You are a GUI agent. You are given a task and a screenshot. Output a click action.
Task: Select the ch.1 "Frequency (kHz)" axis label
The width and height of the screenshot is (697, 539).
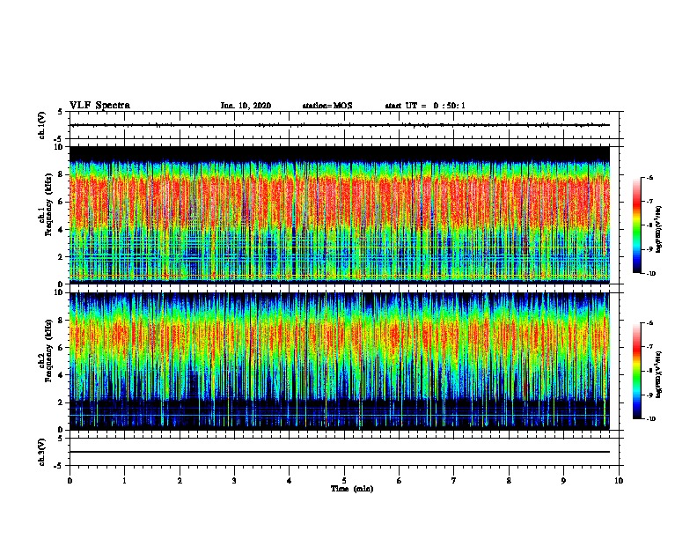click(x=48, y=204)
